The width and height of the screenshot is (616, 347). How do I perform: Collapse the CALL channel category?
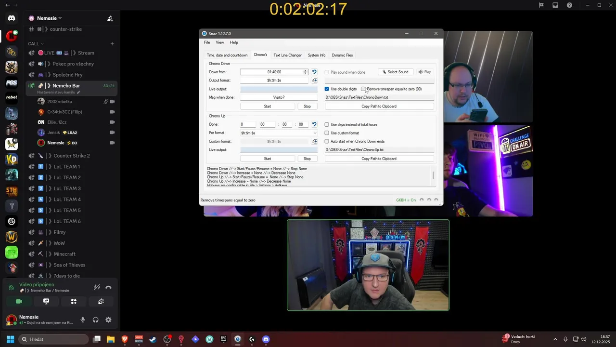[36, 44]
